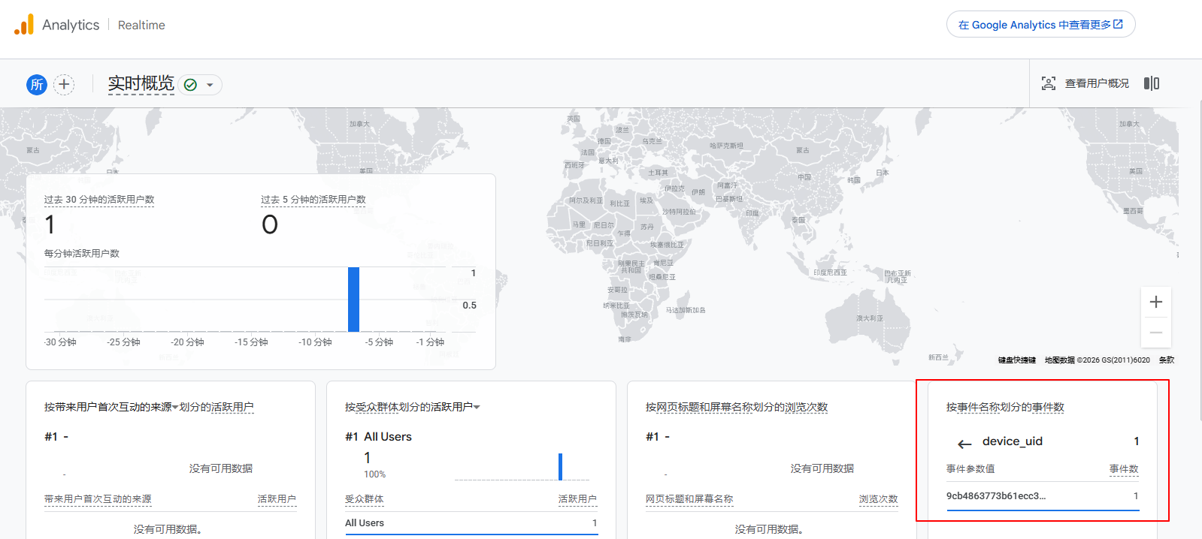Select the 9cb4863773b61ecc3… parameter value row

[x=1043, y=496]
